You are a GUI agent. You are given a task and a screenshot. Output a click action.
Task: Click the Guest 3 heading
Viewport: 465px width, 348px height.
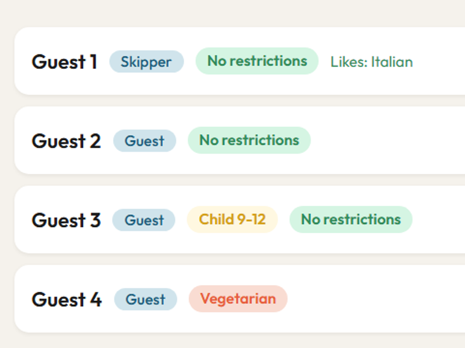66,220
